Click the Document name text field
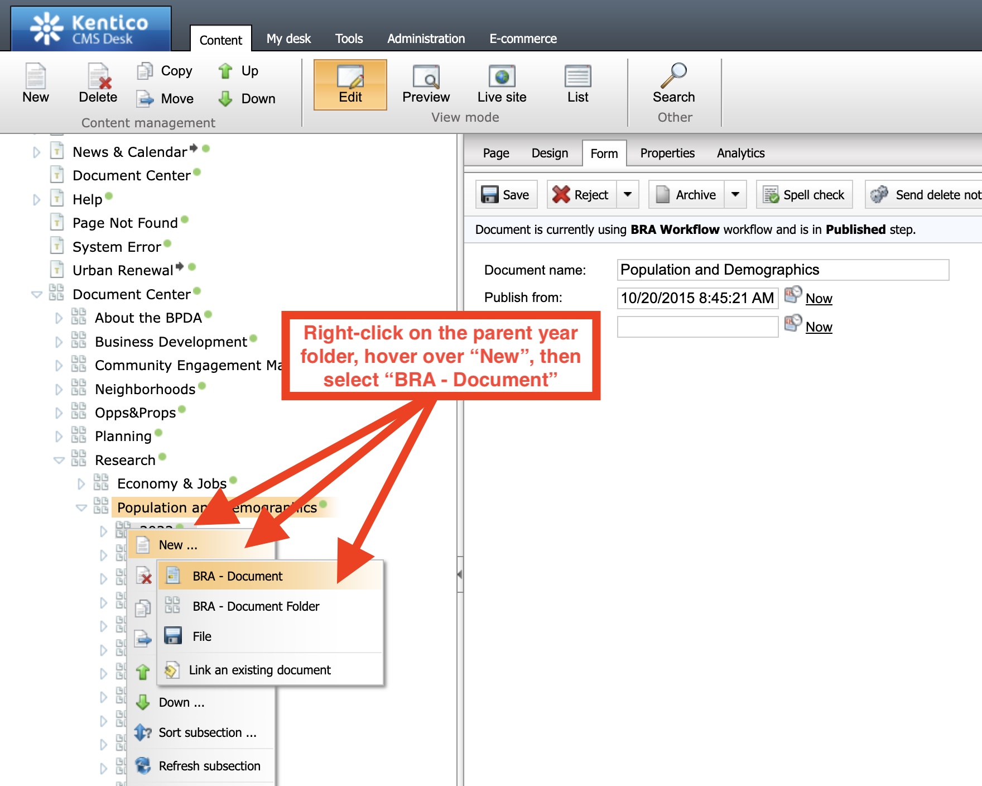This screenshot has width=982, height=786. click(782, 270)
